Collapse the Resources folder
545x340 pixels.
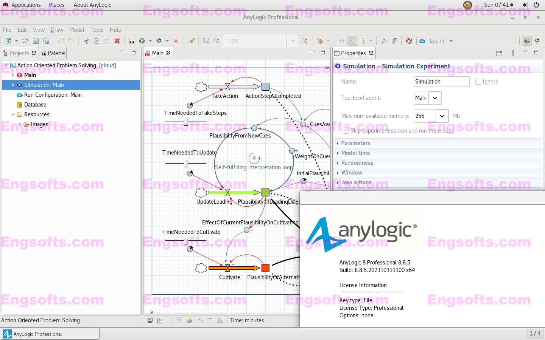tap(13, 114)
